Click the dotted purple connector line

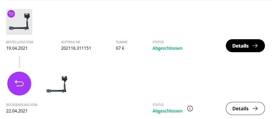tap(20, 62)
